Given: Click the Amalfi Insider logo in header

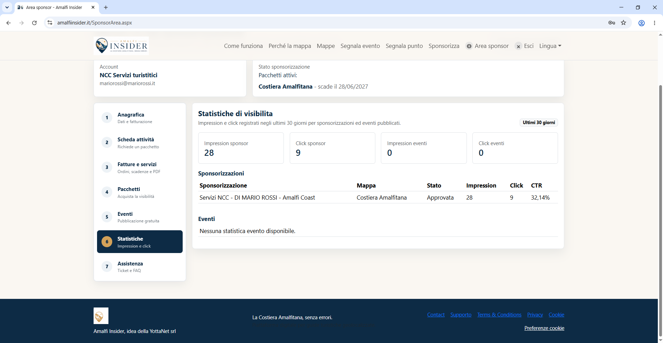Looking at the screenshot, I should coord(121,46).
